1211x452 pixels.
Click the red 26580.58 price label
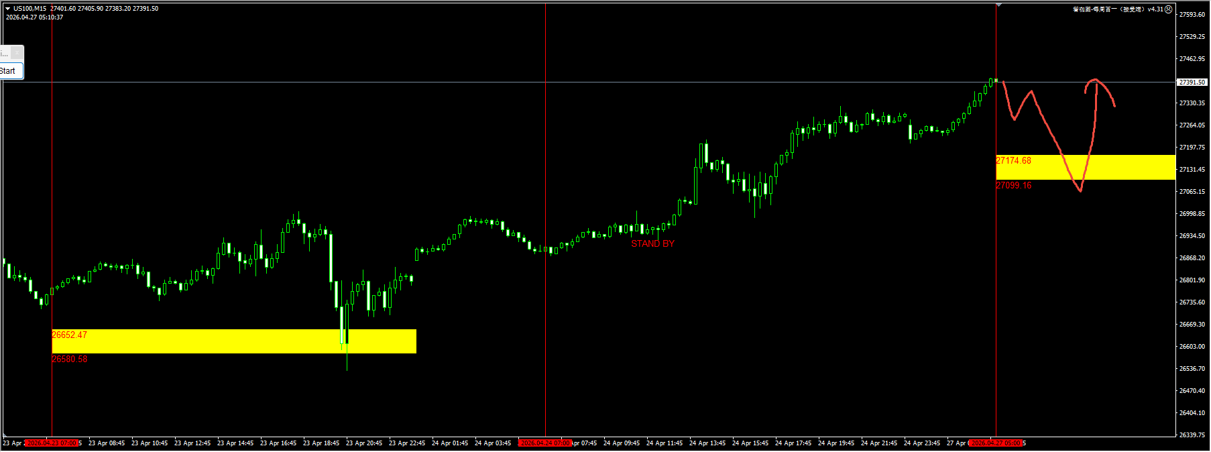70,359
